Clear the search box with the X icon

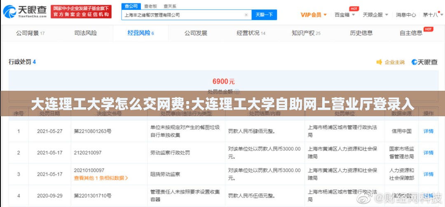(246, 15)
